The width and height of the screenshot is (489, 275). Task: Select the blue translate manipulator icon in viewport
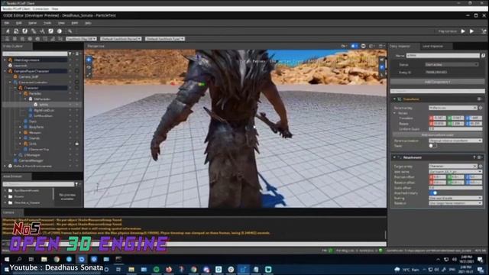point(89,60)
